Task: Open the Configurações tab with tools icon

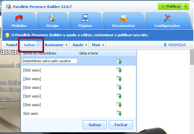Action: click(167, 21)
